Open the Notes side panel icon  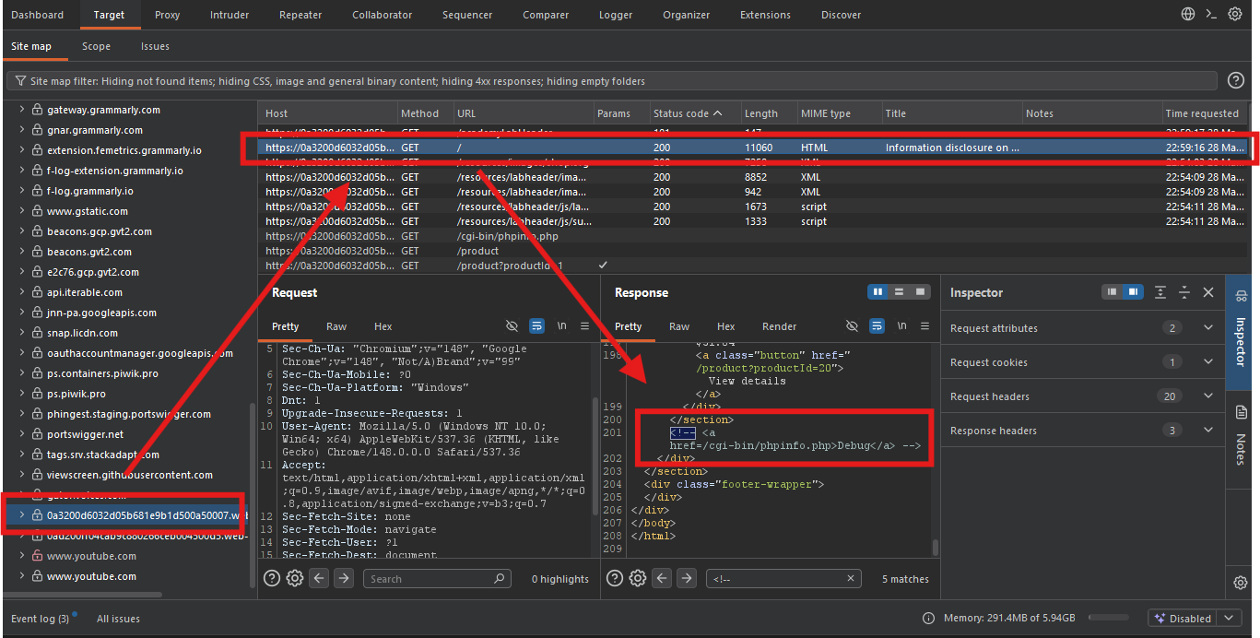pos(1241,411)
